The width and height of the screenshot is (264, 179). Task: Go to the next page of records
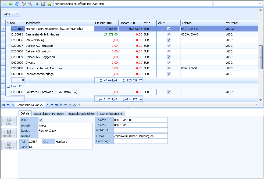[x=52, y=105]
